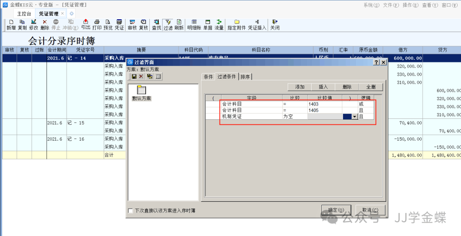Switch to the 排序 tab
The width and height of the screenshot is (461, 236).
click(x=245, y=77)
